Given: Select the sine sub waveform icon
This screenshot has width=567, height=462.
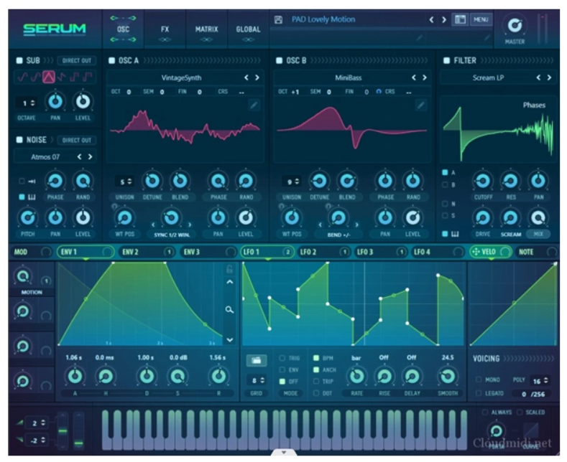Looking at the screenshot, I should coord(23,77).
